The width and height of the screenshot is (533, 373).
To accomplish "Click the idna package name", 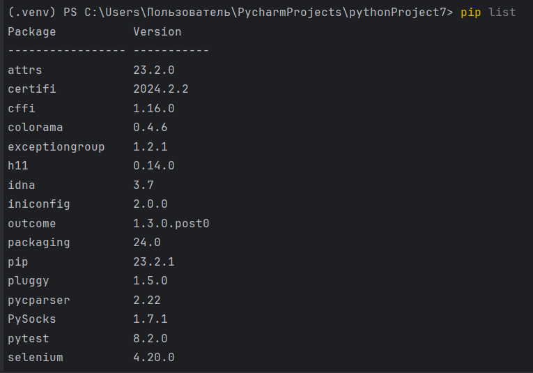I will point(22,185).
